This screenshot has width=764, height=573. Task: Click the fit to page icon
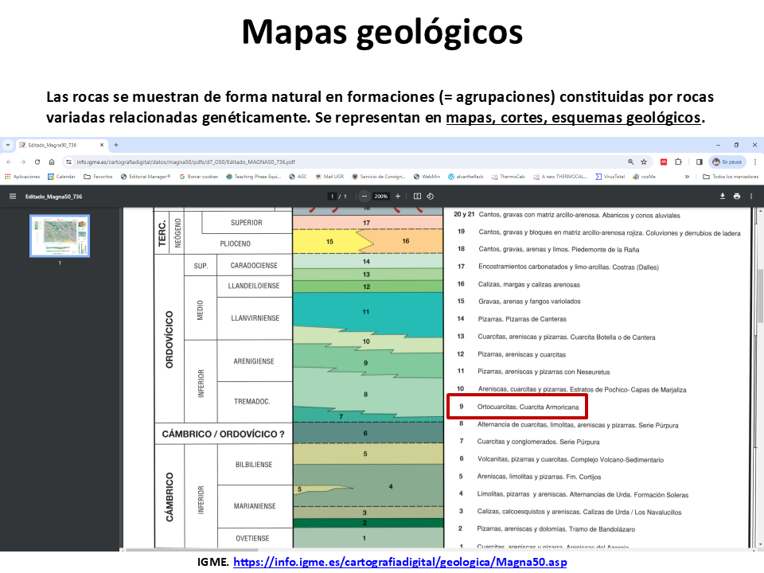tap(416, 196)
